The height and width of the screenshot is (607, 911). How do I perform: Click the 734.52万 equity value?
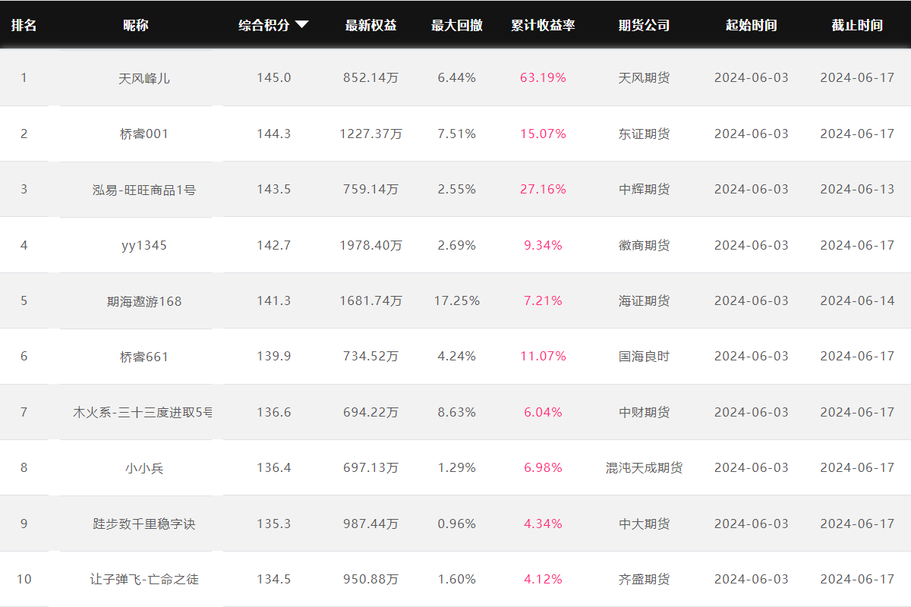pyautogui.click(x=370, y=356)
